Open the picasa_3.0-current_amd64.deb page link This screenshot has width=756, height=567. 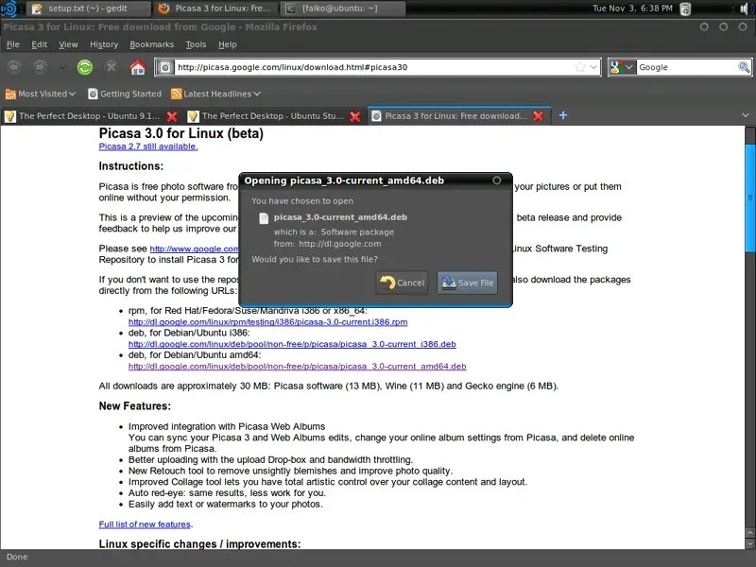297,367
